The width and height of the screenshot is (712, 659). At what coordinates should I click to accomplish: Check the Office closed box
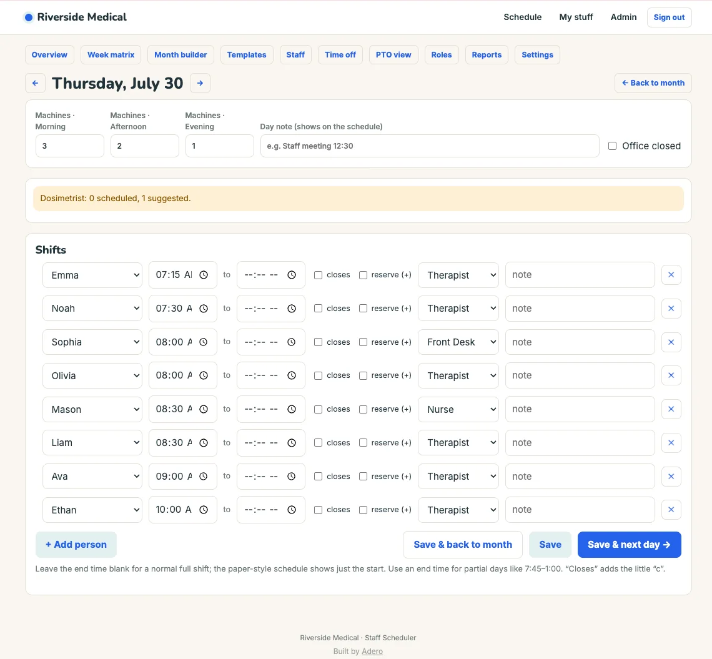pos(612,146)
